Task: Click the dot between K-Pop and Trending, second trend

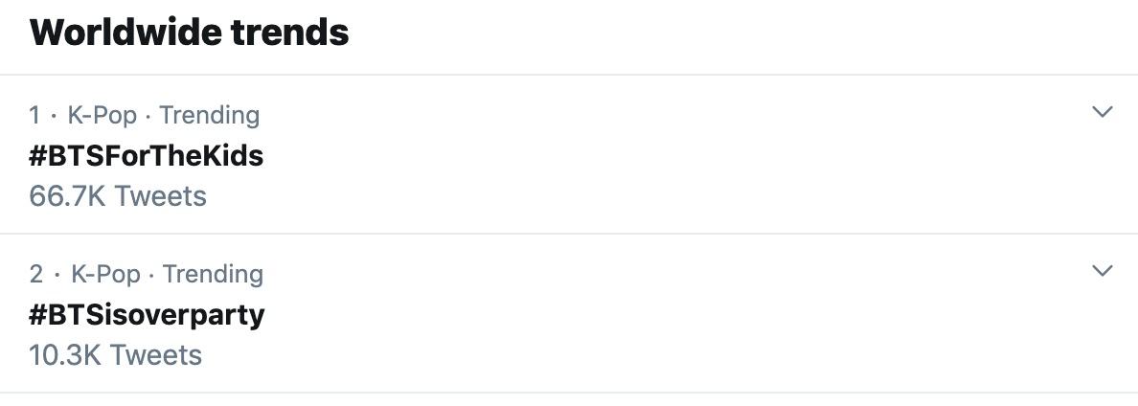Action: tap(151, 275)
